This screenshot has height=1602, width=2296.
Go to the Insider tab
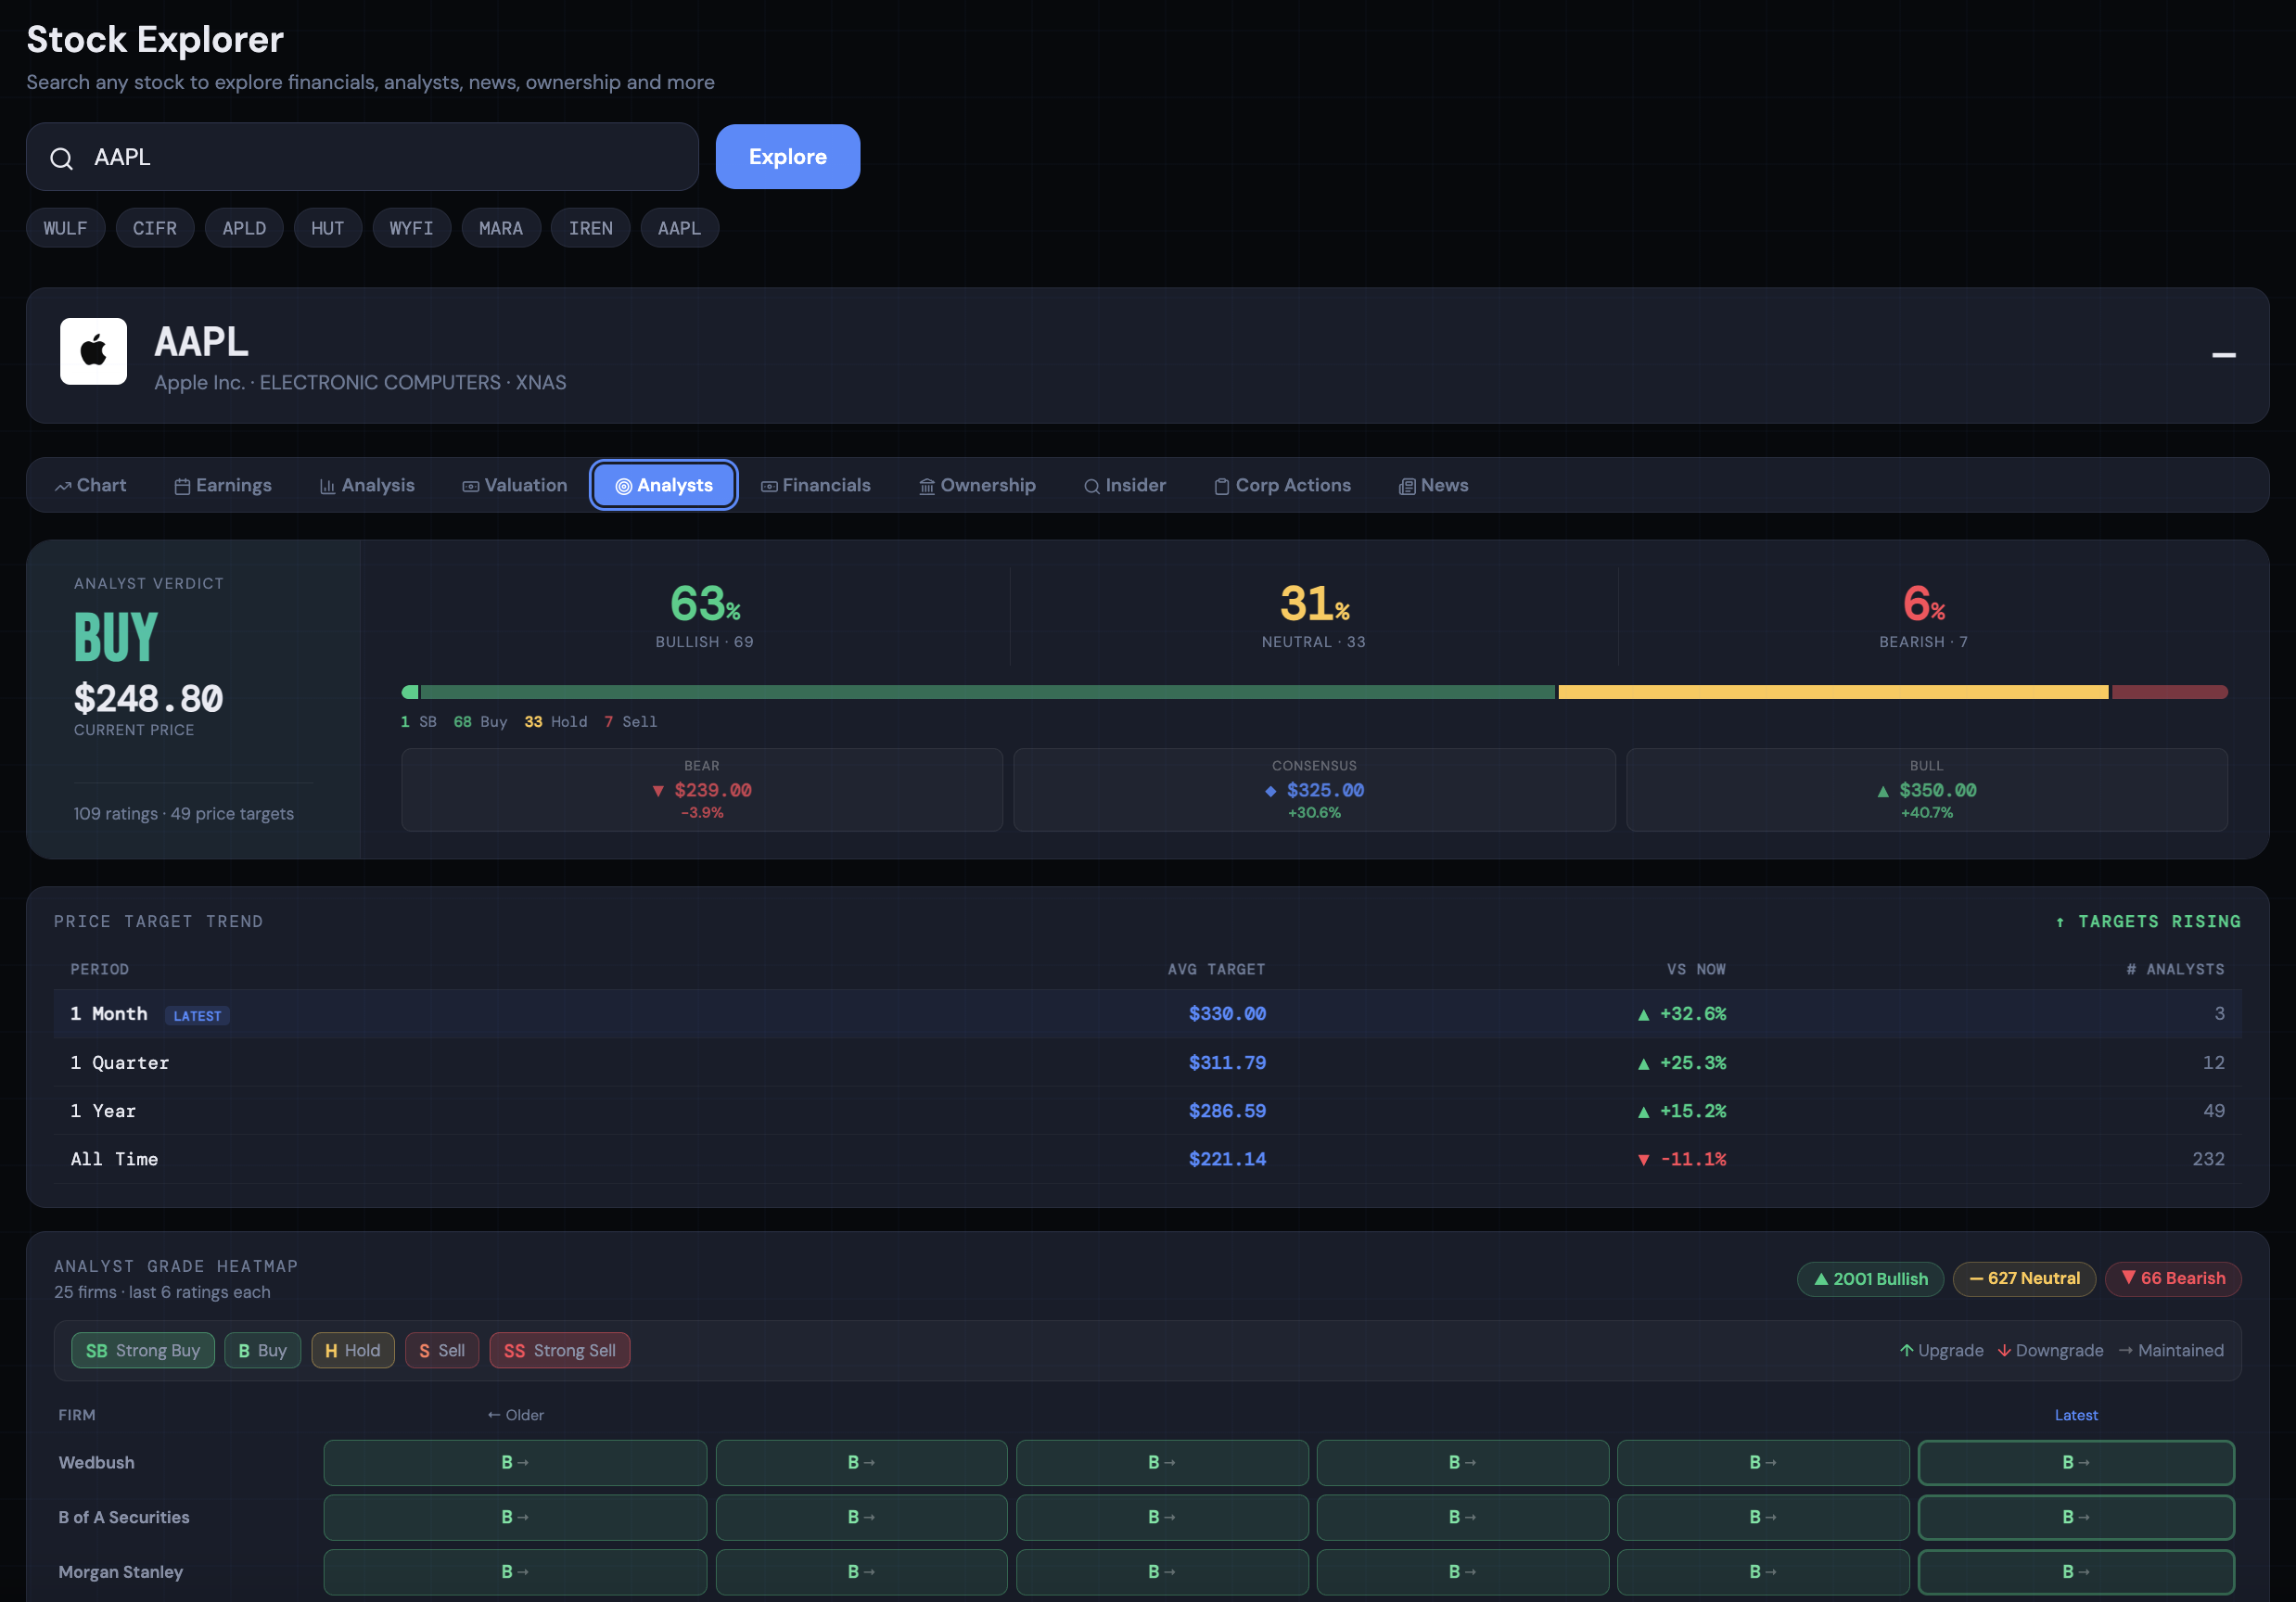(x=1125, y=485)
